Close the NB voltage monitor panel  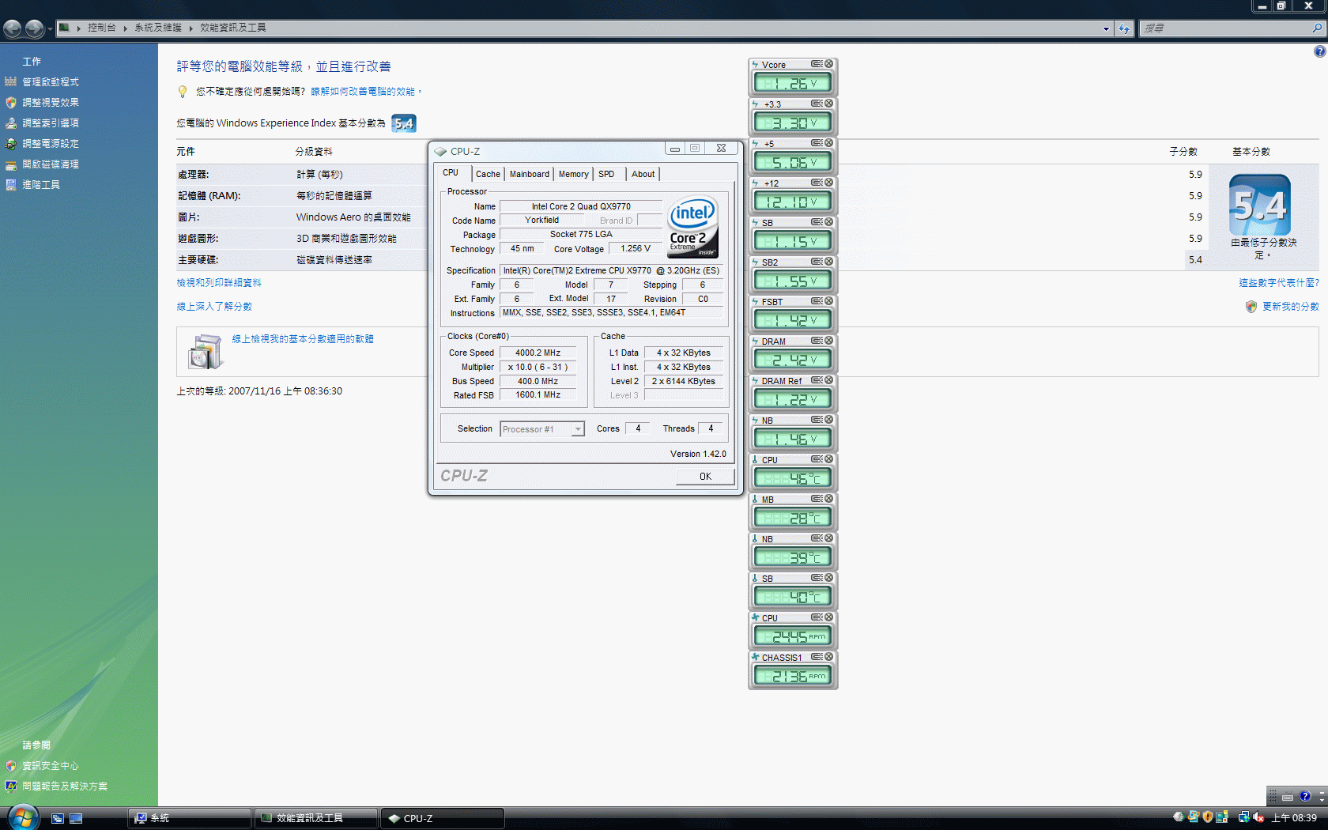(x=829, y=420)
